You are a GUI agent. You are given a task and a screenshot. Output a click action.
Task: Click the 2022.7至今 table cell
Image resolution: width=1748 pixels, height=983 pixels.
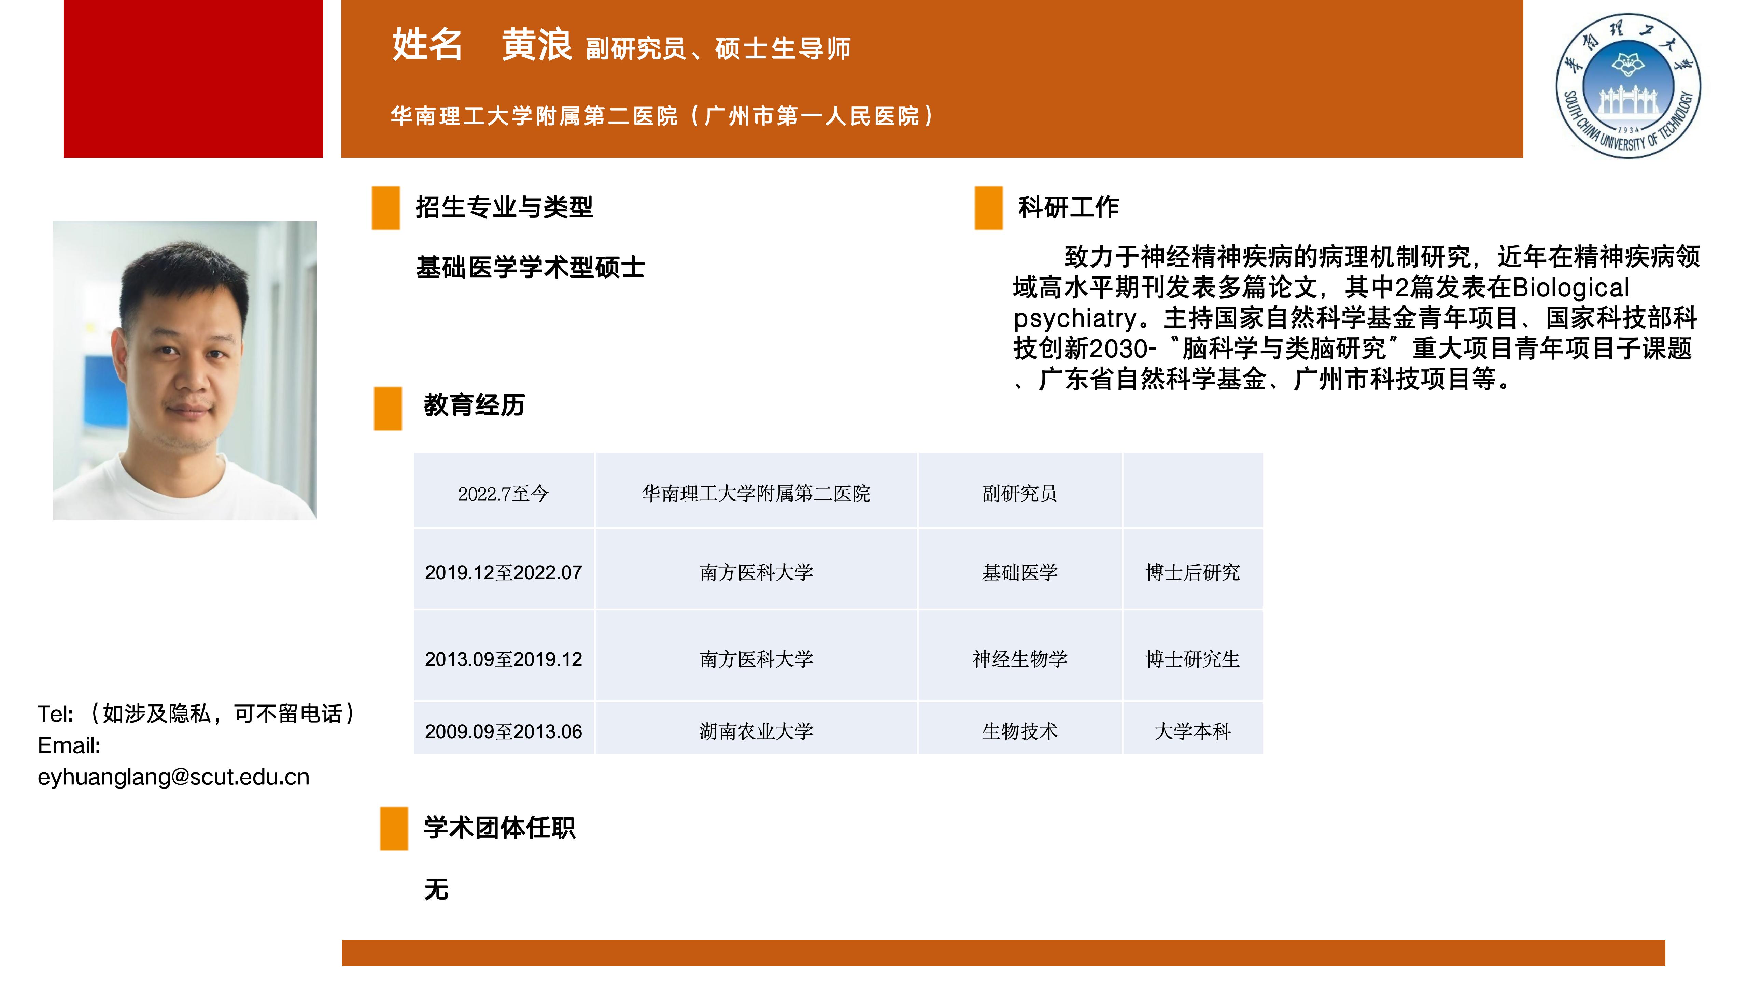pos(504,493)
